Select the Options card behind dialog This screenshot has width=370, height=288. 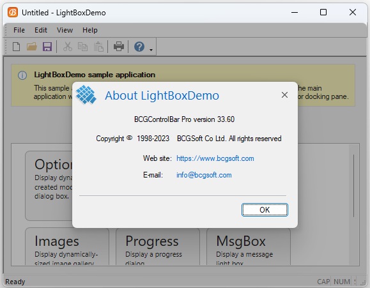[x=49, y=186]
